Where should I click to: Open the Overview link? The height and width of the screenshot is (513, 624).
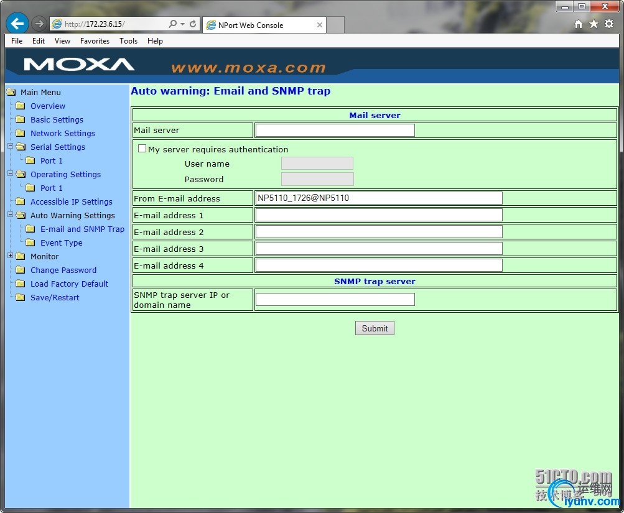tap(48, 106)
